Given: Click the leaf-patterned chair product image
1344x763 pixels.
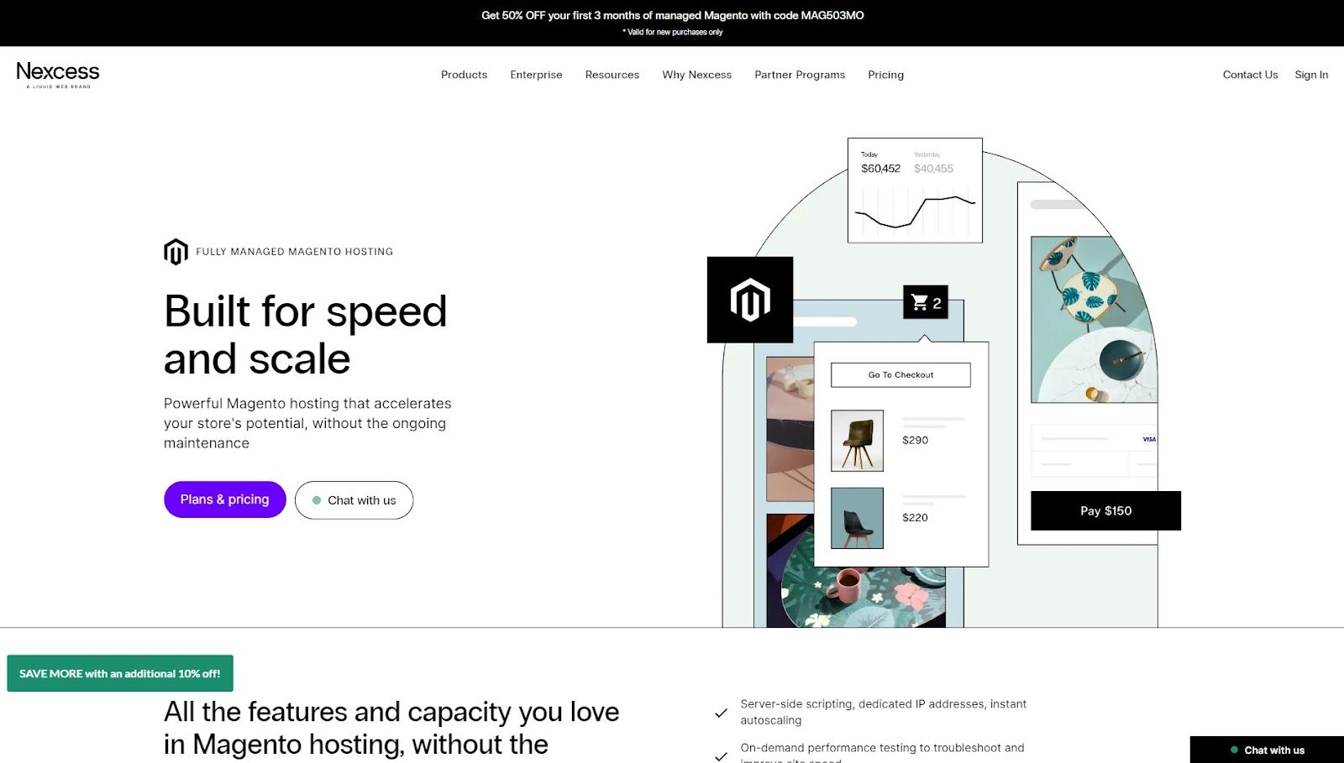Looking at the screenshot, I should [1094, 319].
